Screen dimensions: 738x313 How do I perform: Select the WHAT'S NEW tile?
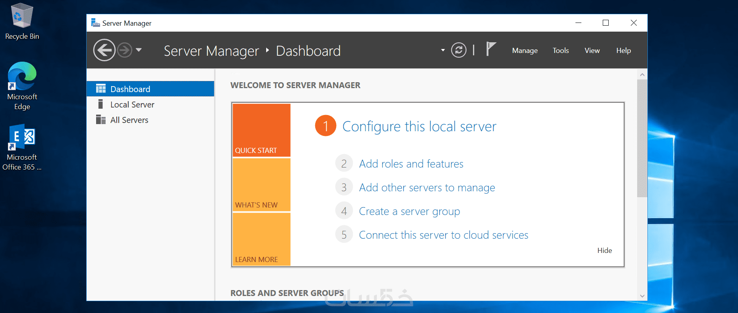[x=261, y=185]
